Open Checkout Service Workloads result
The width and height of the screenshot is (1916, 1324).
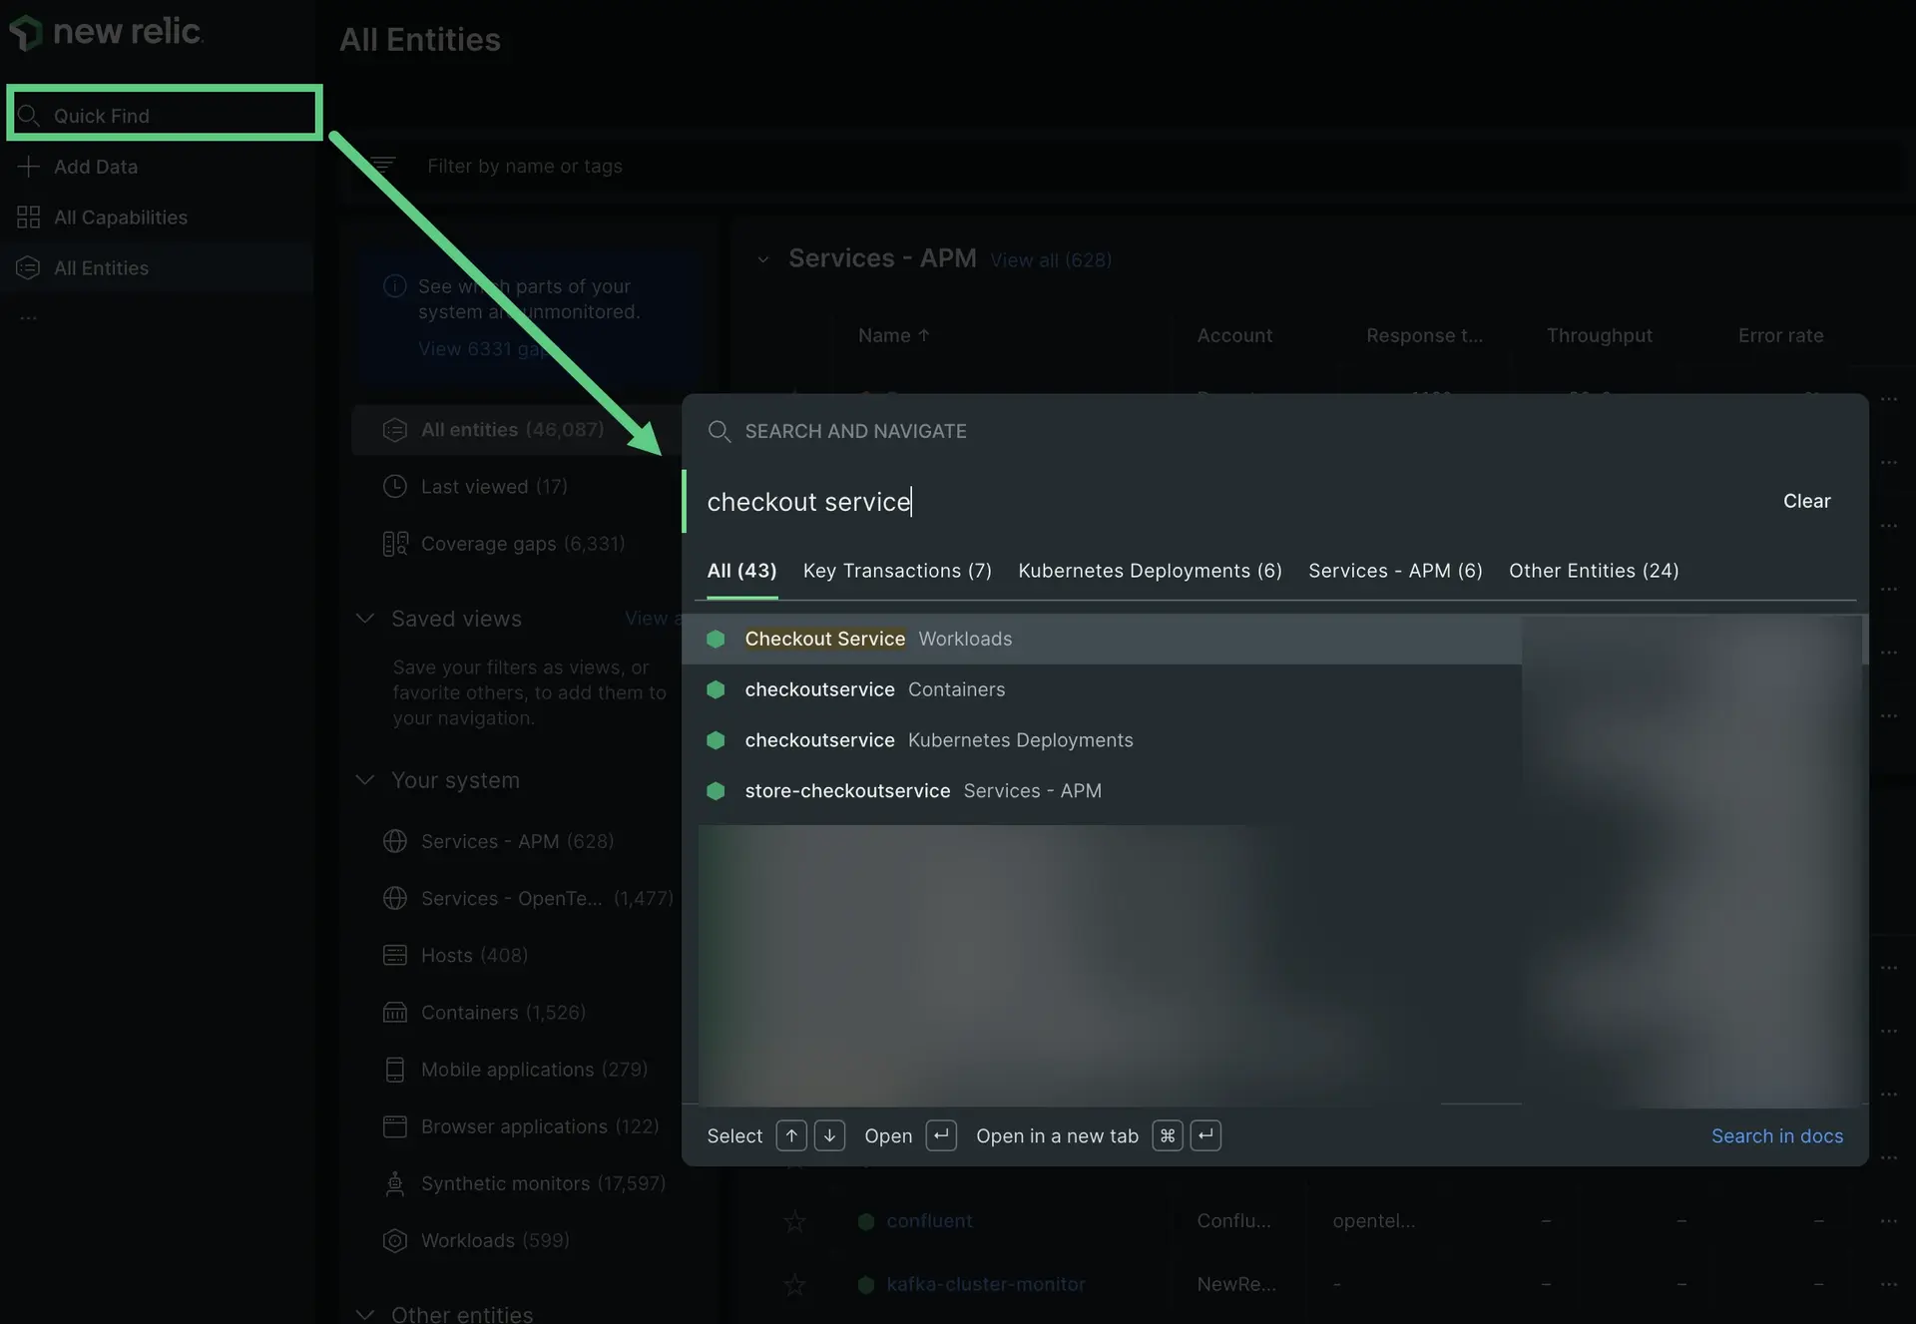pyautogui.click(x=1102, y=640)
